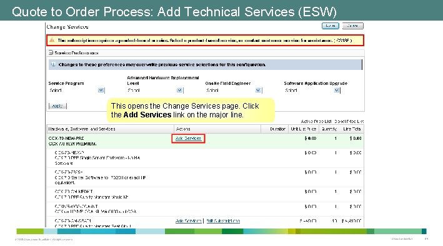Collapse the Service Preferences section icon
Screen dimensions: 443x246
pos(51,53)
